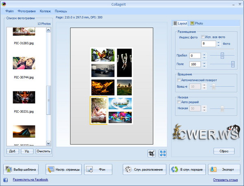244x186 pixels.
Task: Click the fit-to-frame icon below canvas
Action: pos(162,153)
